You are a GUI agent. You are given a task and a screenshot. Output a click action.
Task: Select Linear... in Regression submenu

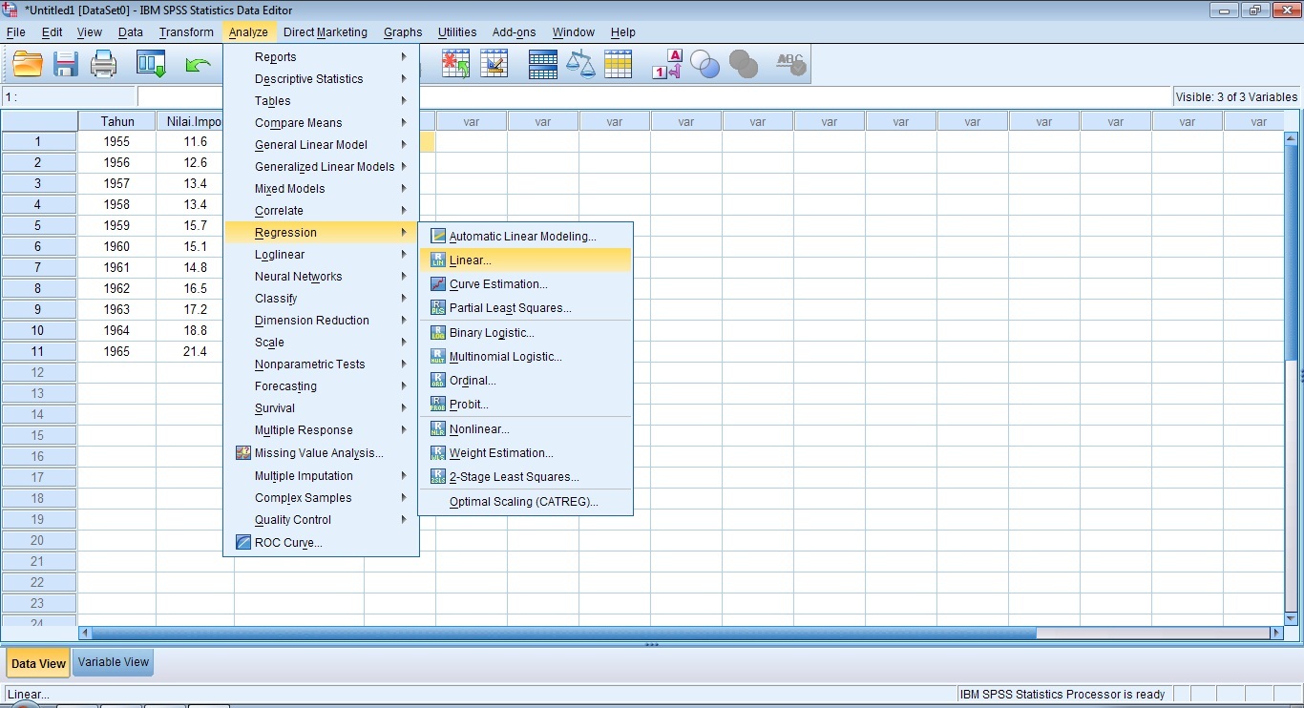[525, 260]
